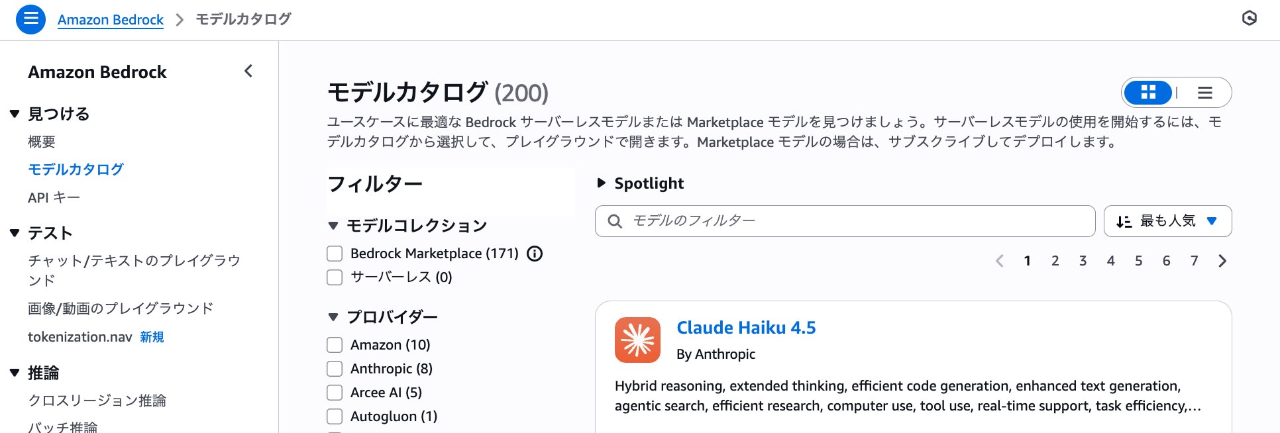The image size is (1280, 433).
Task: Click the Claude Haiku 4.5 Anthropic logo
Action: coord(637,340)
